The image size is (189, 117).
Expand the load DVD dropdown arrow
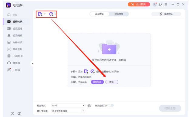[x=55, y=14]
